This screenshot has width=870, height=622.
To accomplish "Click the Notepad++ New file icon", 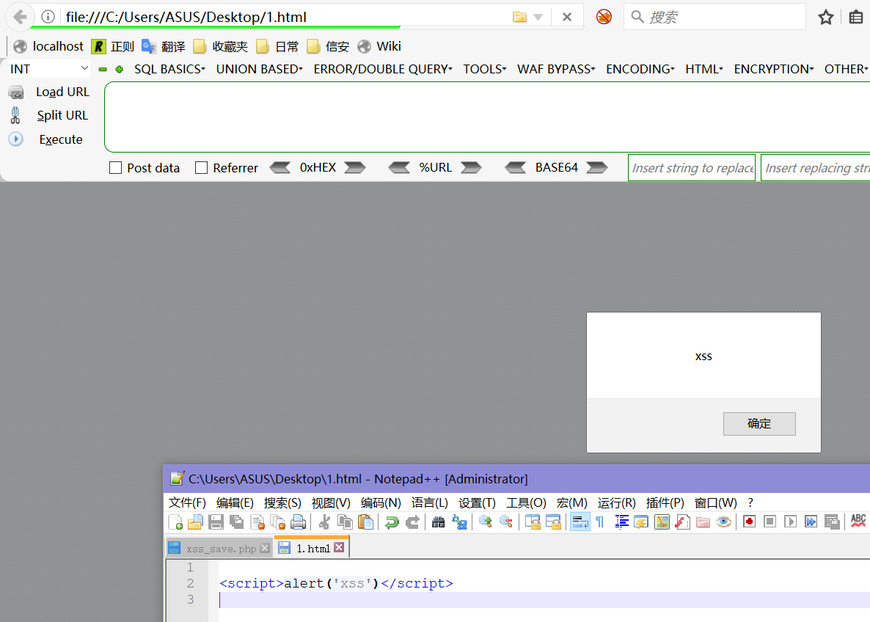I will 175,522.
